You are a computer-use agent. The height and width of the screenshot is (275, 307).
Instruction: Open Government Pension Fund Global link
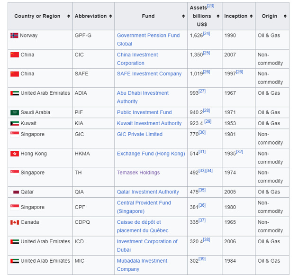tap(148, 40)
